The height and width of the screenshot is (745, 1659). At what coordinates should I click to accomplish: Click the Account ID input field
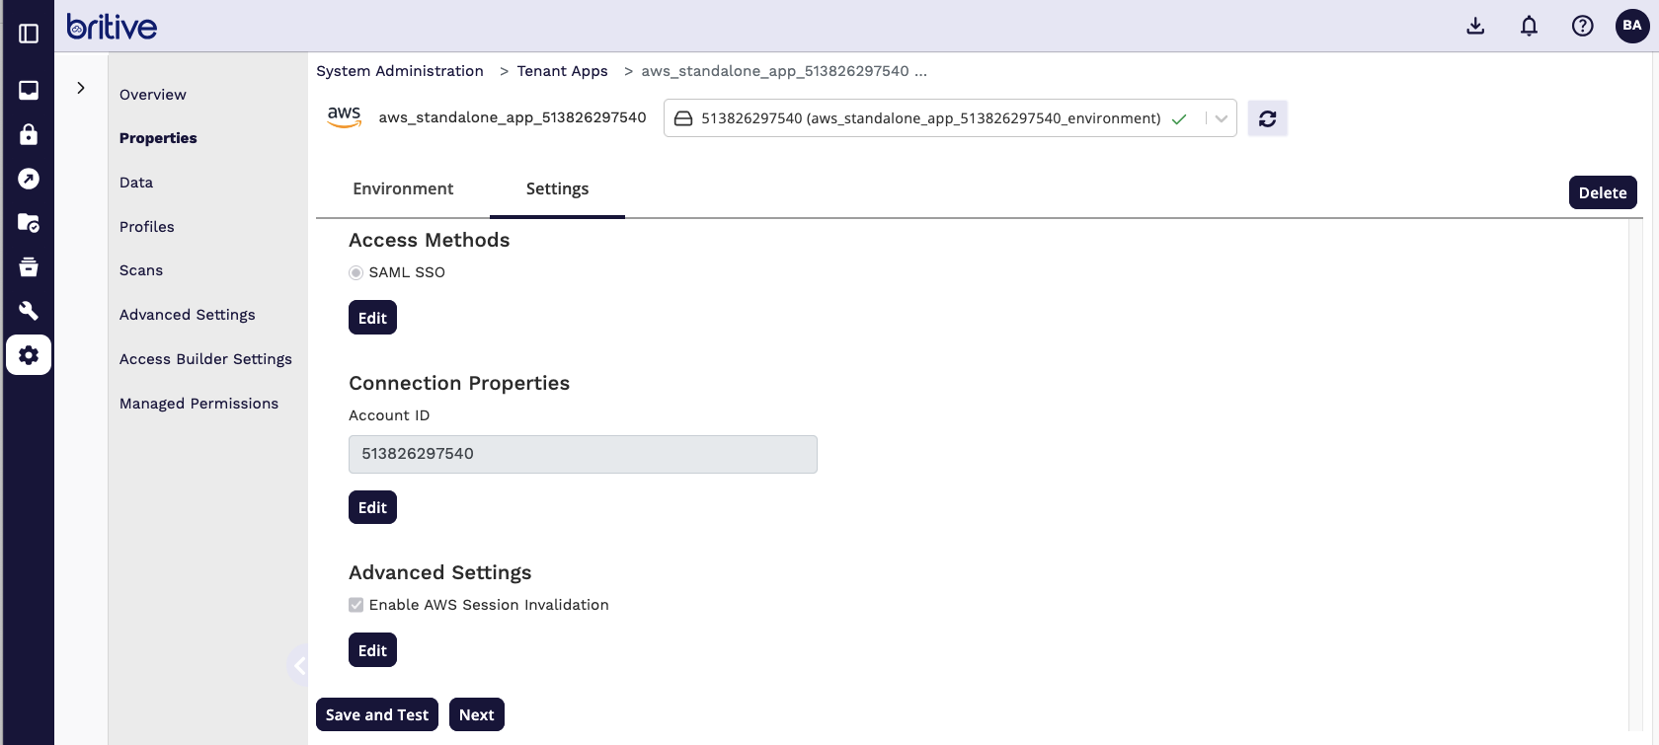(x=583, y=454)
